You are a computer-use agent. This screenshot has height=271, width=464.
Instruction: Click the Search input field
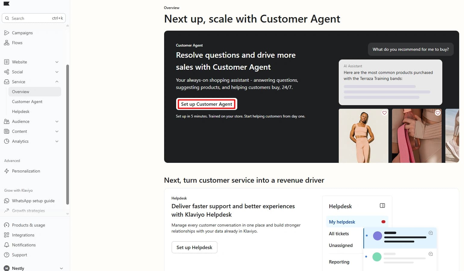point(34,18)
